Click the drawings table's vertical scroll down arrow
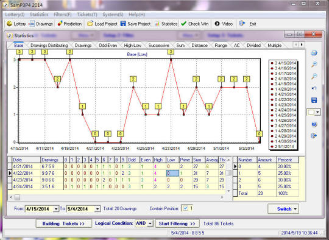The image size is (329, 240). [228, 191]
